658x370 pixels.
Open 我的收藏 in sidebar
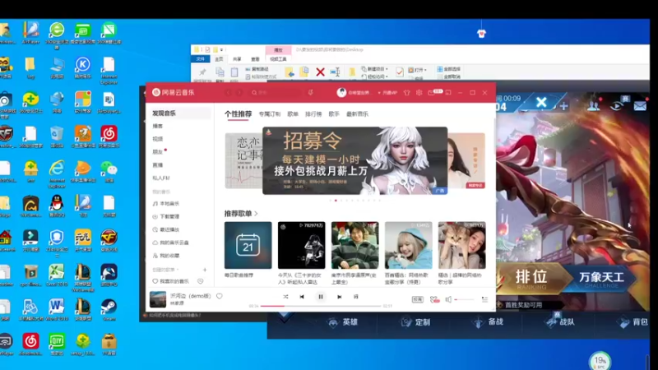point(166,256)
